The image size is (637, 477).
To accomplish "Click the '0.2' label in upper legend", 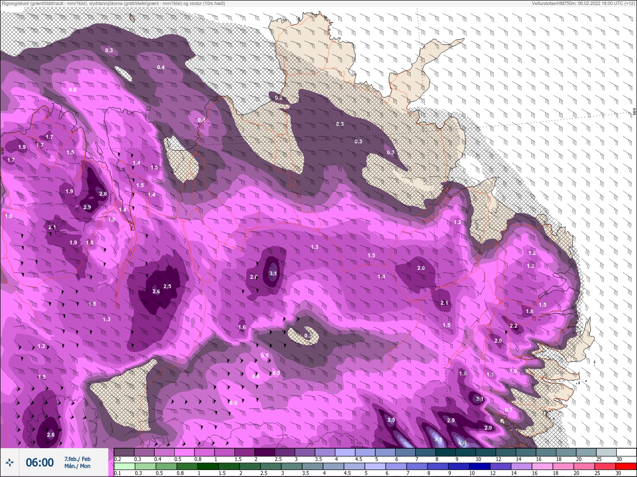I will (117, 459).
